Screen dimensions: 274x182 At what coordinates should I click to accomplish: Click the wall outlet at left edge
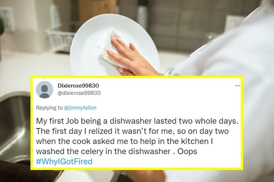(7, 19)
